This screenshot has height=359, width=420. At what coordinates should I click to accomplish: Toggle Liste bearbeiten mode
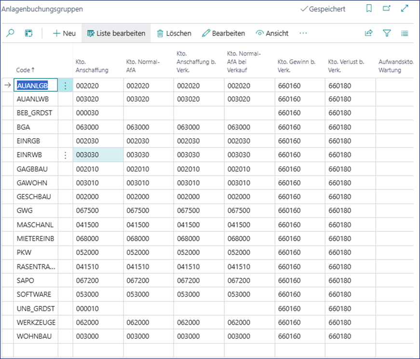[x=116, y=33]
